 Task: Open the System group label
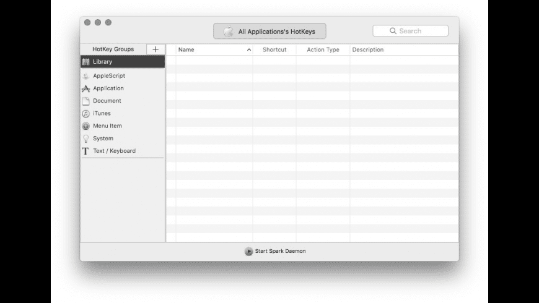click(103, 139)
